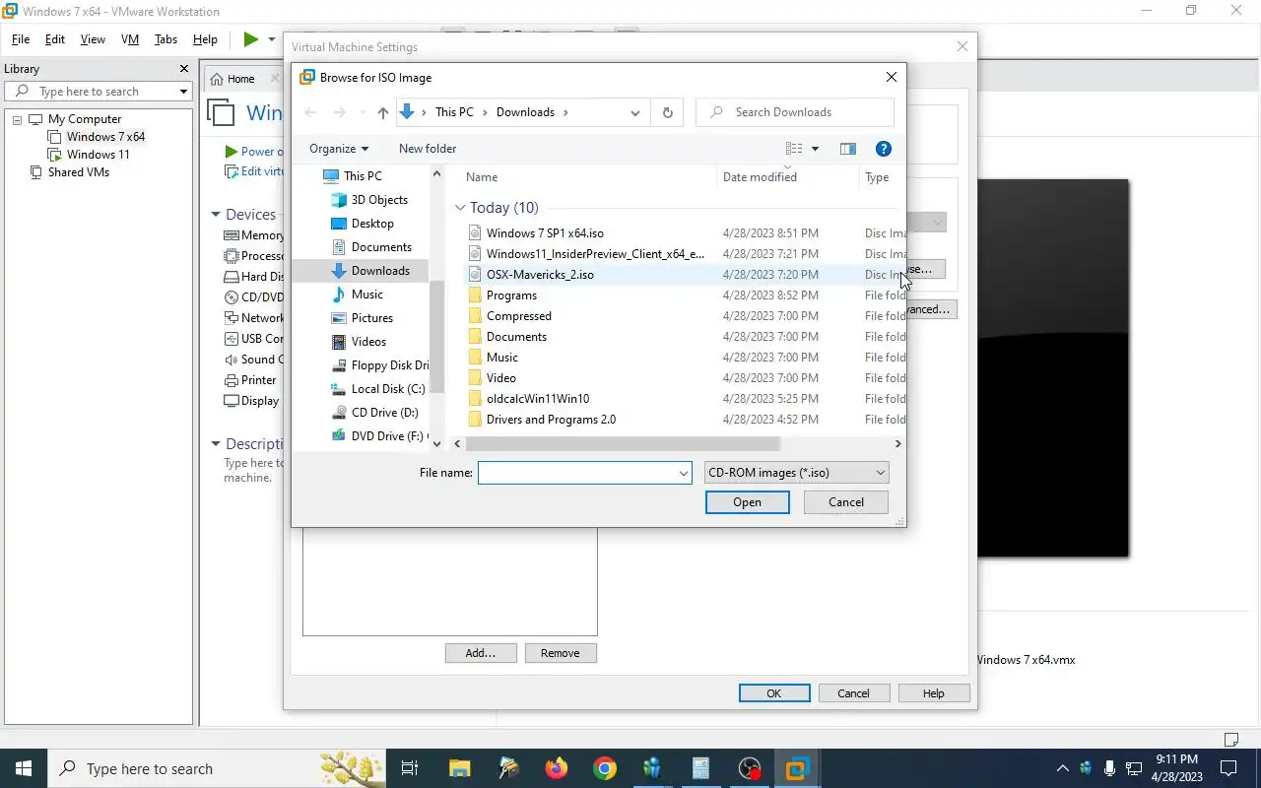Open the Library search dropdown arrow
Image resolution: width=1261 pixels, height=788 pixels.
point(183,92)
